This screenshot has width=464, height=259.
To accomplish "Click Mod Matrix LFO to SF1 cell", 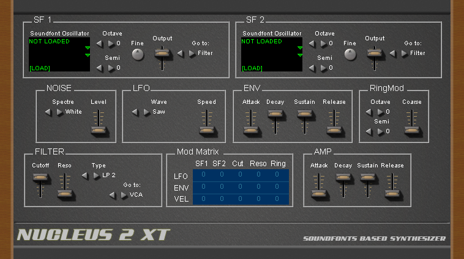I will tap(203, 175).
